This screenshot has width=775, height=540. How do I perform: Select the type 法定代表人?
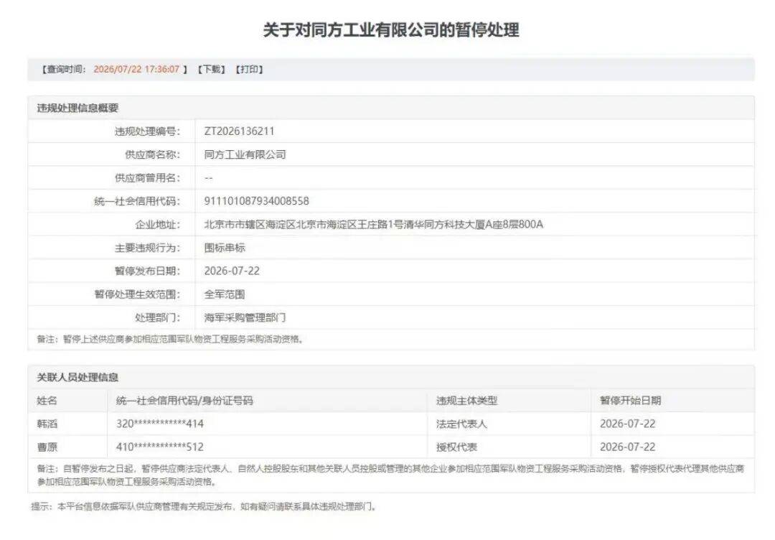[x=461, y=424]
